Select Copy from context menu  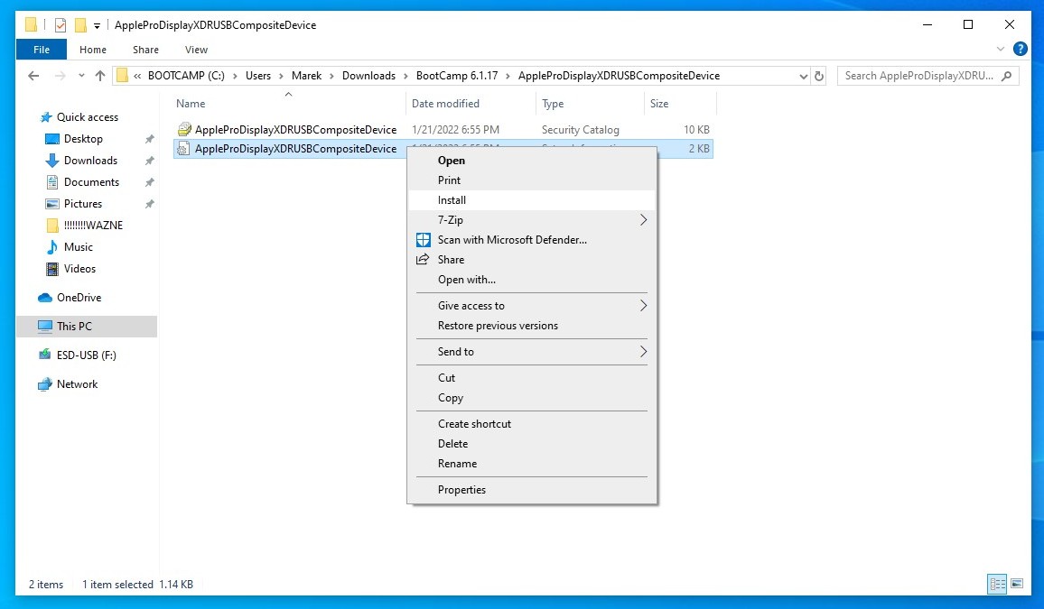point(531,398)
